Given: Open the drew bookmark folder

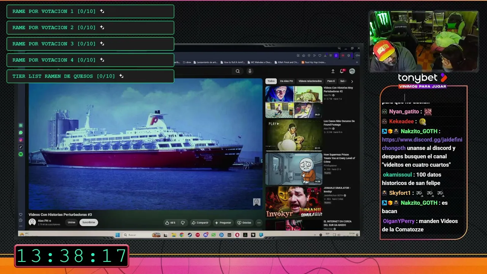Looking at the screenshot, I should pos(186,62).
